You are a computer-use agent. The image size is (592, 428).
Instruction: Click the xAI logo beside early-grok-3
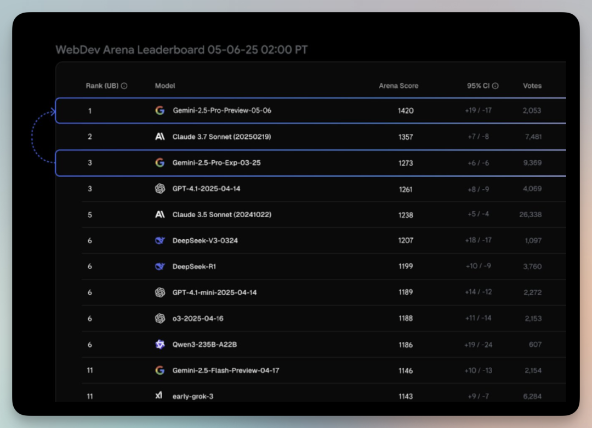(x=158, y=396)
